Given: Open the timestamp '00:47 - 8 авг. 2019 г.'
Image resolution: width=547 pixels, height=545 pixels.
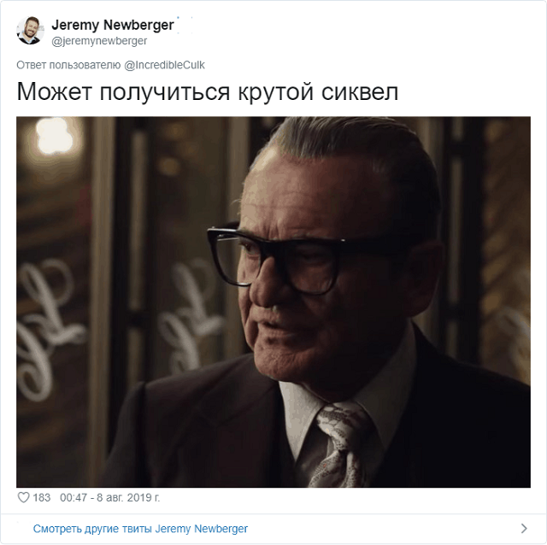Looking at the screenshot, I should click(110, 497).
